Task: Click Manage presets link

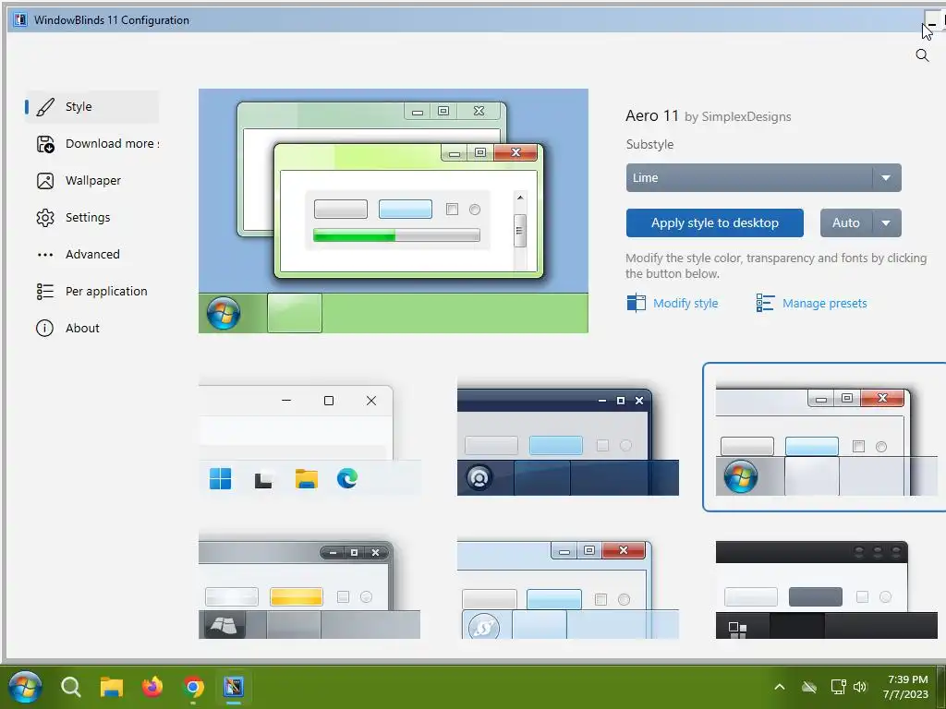Action: 824,303
